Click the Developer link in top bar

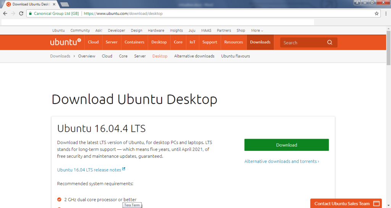coord(116,30)
